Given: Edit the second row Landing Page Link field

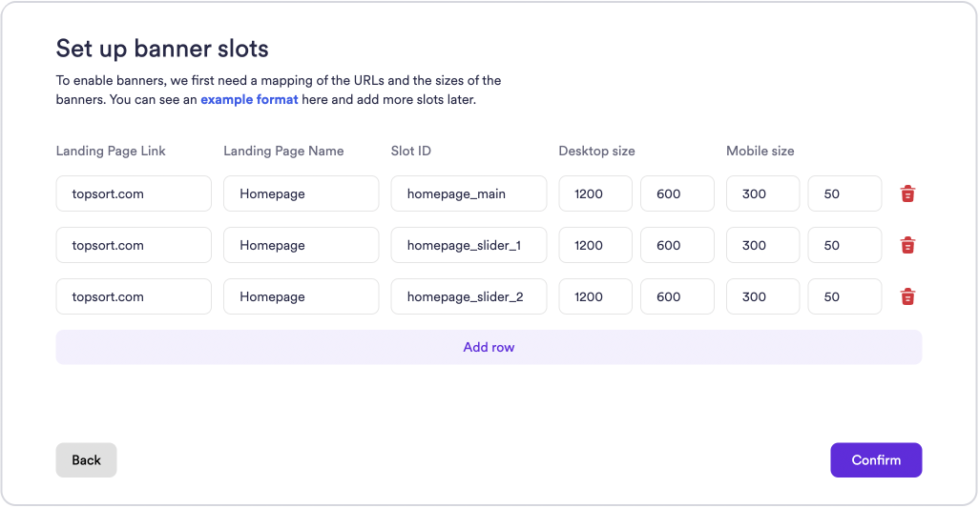Looking at the screenshot, I should point(134,245).
